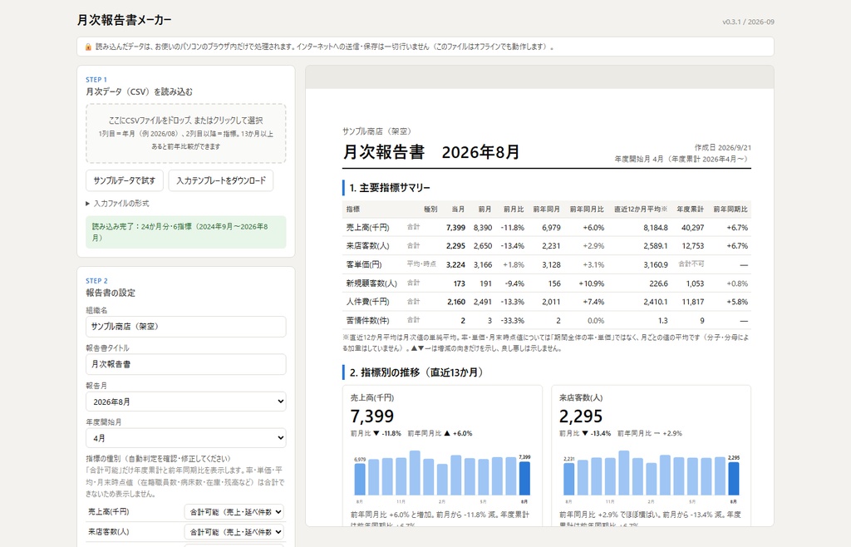Click the 読み込み完了 status message

[x=185, y=232]
